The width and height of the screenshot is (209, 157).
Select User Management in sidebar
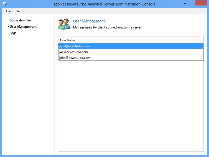point(23,27)
